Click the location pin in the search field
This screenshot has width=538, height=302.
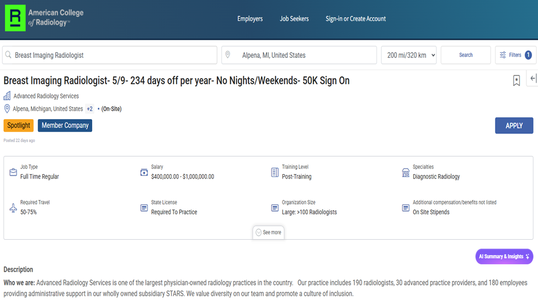click(227, 55)
